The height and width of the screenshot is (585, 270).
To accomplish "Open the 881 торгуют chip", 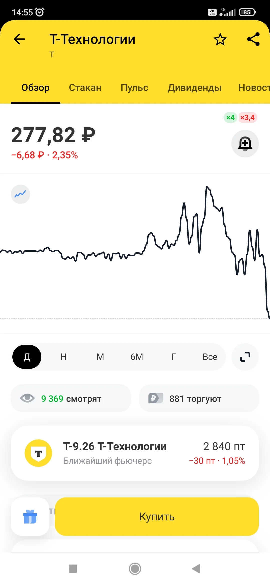I will click(x=199, y=398).
